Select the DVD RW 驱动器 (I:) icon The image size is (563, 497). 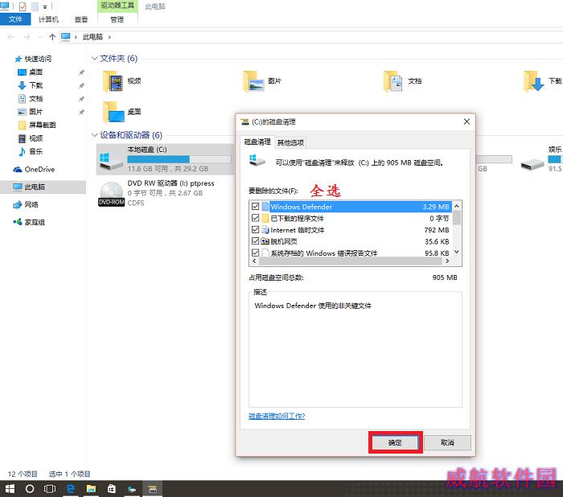coord(111,194)
